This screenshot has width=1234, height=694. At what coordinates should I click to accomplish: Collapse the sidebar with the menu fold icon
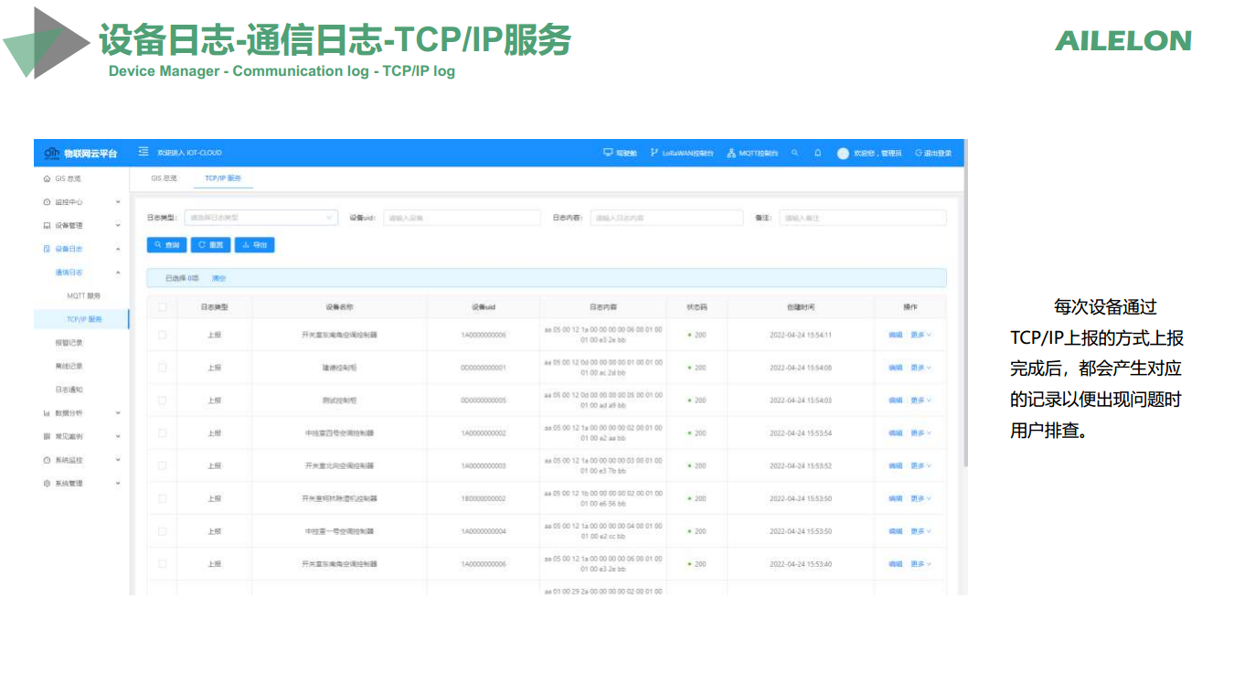[x=144, y=153]
